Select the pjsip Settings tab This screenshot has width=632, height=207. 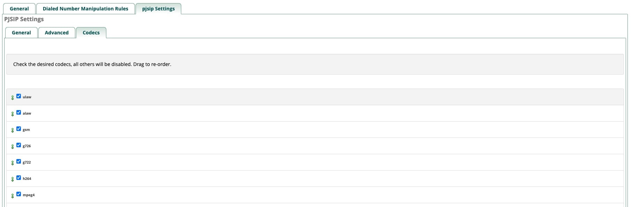coord(158,9)
